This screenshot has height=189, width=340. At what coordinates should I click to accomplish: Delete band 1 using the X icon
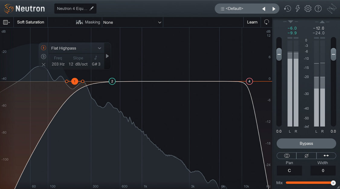pyautogui.click(x=43, y=65)
